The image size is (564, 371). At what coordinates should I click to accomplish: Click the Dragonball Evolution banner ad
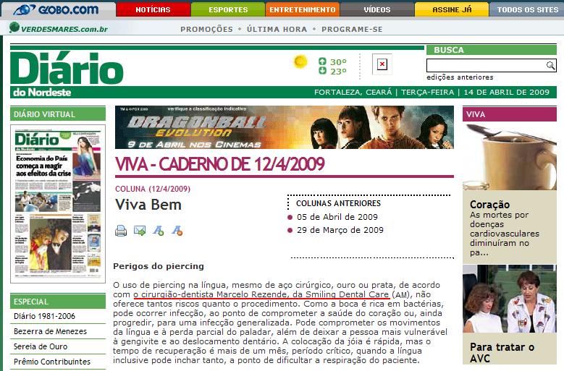click(x=284, y=127)
